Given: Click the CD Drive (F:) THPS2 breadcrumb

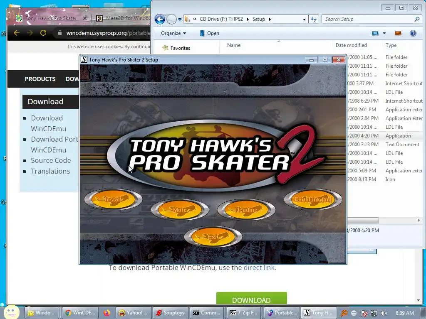Looking at the screenshot, I should click(221, 19).
